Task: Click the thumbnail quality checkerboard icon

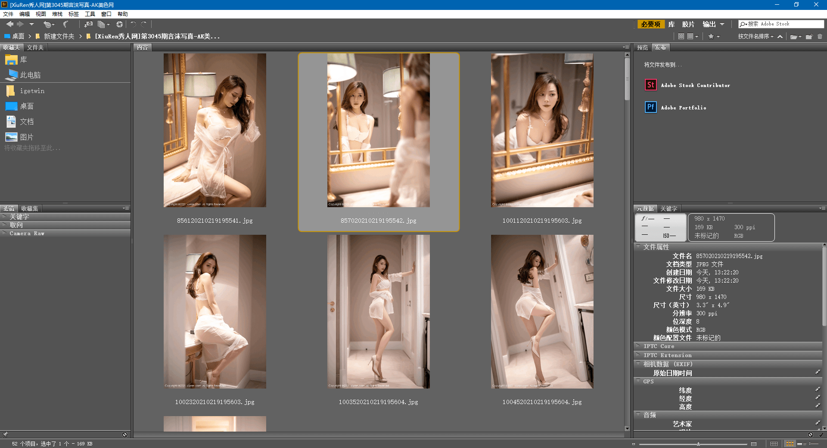Action: click(x=681, y=37)
